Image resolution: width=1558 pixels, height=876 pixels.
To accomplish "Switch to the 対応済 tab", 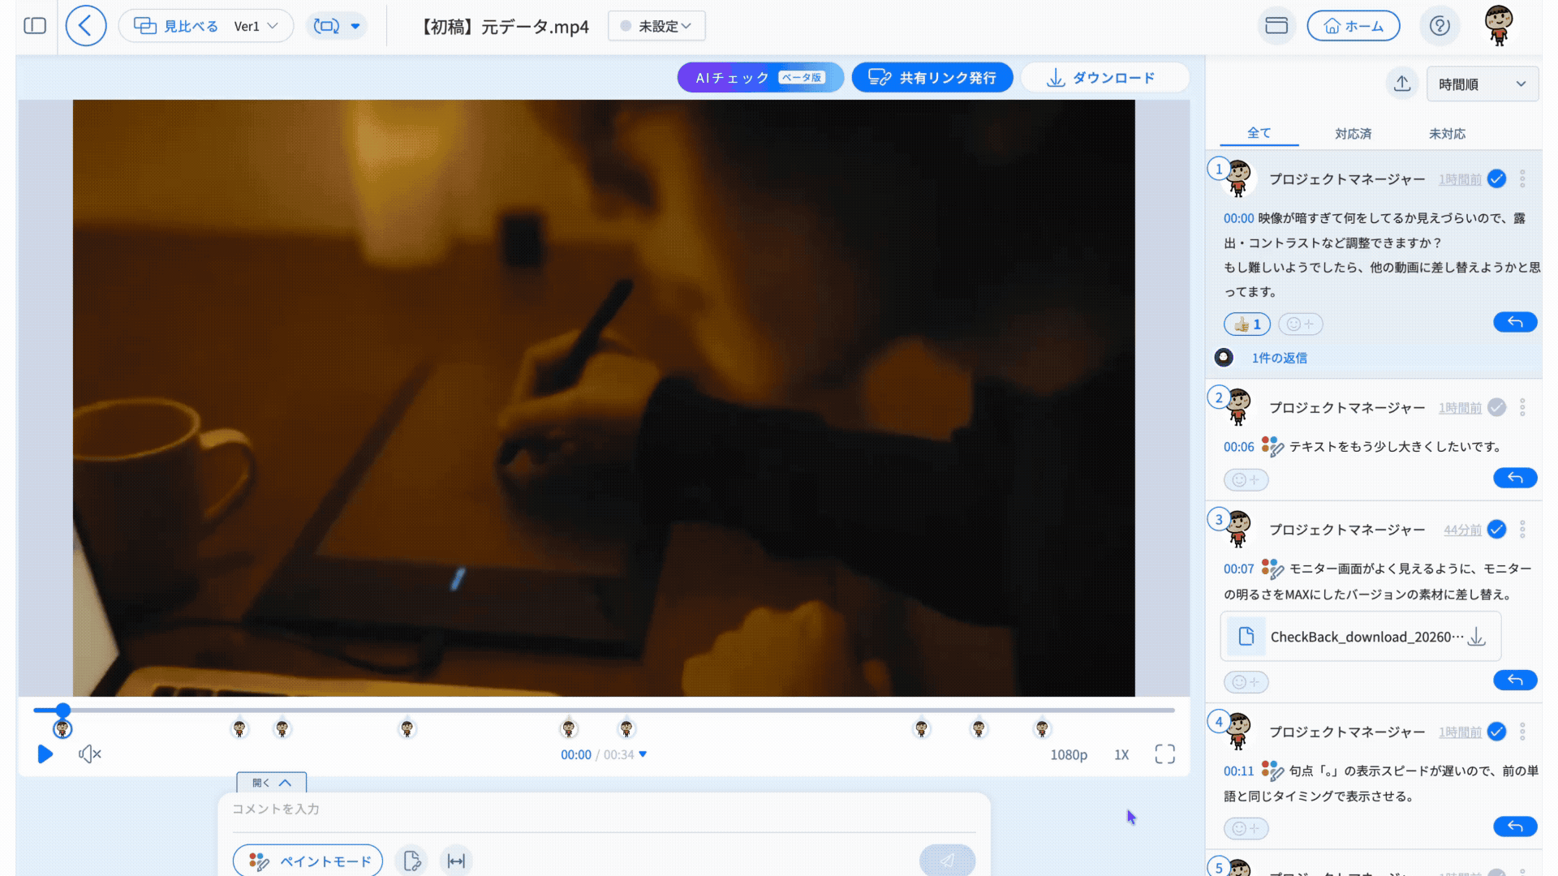I will (1353, 134).
